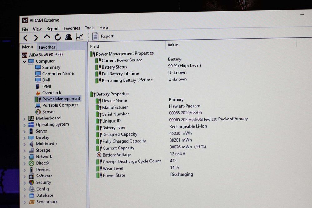Open the Tools menu
312x208 pixels.
click(x=90, y=28)
